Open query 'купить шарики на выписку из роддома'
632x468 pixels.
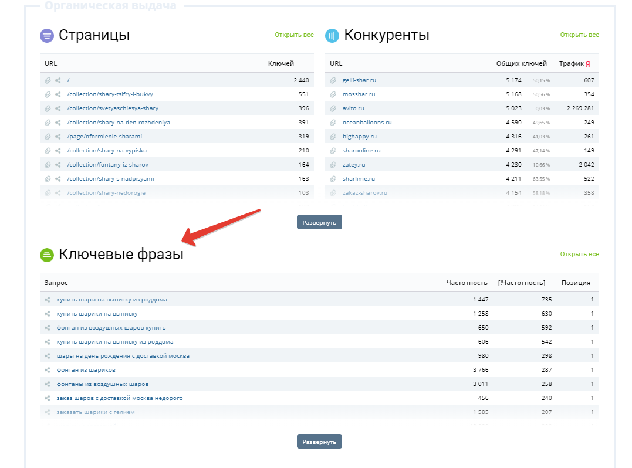click(x=115, y=342)
